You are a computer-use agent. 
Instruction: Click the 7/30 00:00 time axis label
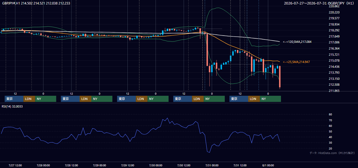point(156,165)
